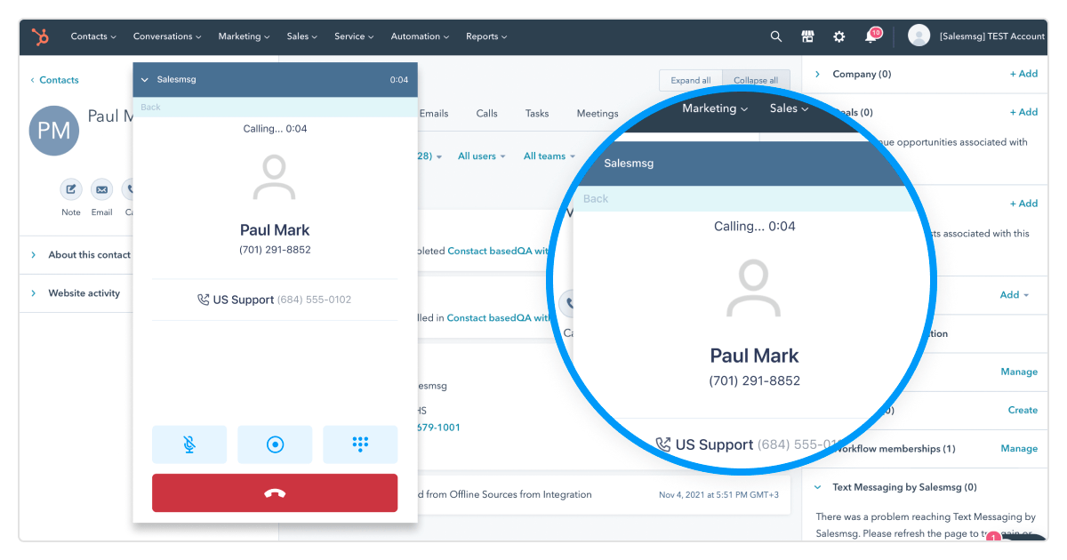1067x560 pixels.
Task: Toggle call recording button
Action: (275, 444)
